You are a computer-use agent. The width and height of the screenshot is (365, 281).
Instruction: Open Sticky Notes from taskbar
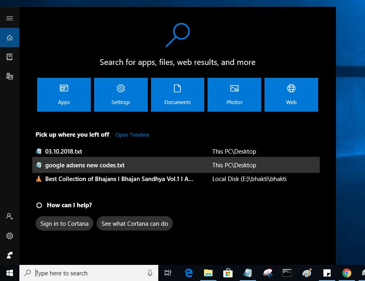coord(327,273)
